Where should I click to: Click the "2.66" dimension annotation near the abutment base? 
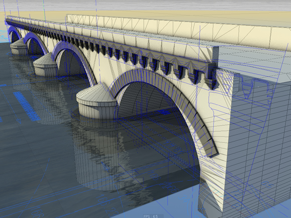(x=170, y=187)
